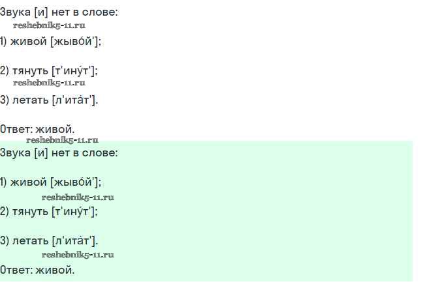Click watermark overlapping the green block's top edge

(62, 139)
